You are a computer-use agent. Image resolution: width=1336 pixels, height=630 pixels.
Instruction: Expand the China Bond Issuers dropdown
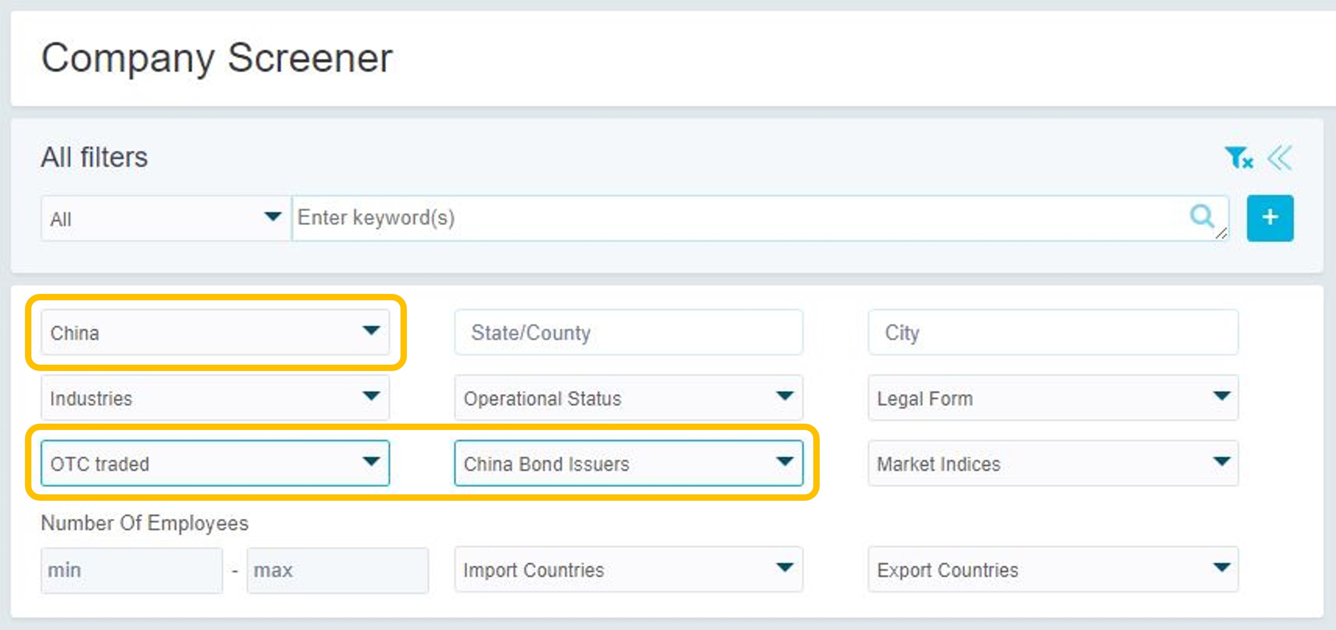pyautogui.click(x=628, y=463)
